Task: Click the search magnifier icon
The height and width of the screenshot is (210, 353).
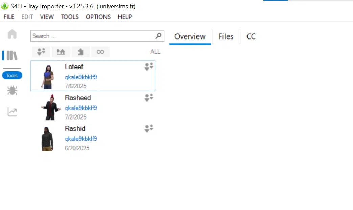Action: [x=158, y=36]
